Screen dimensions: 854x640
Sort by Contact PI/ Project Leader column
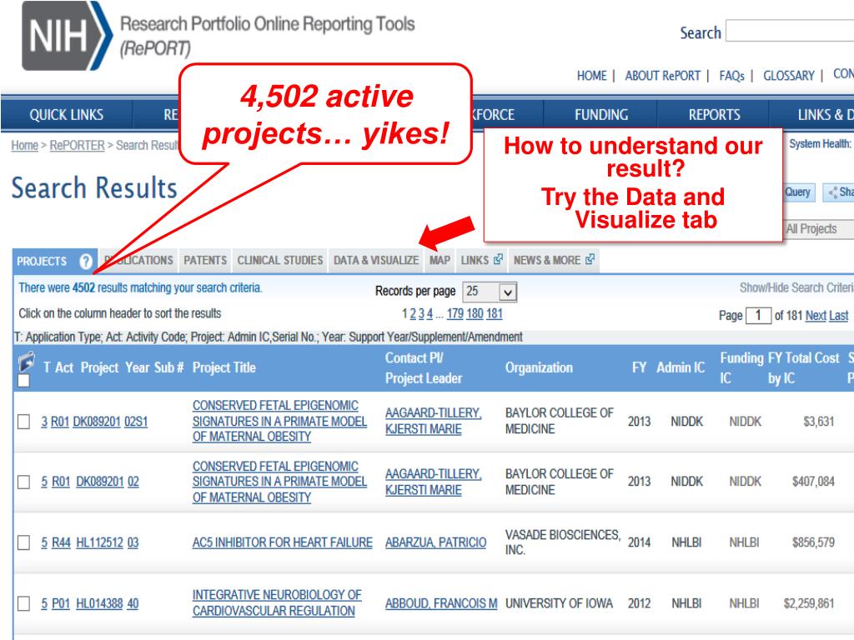click(424, 367)
